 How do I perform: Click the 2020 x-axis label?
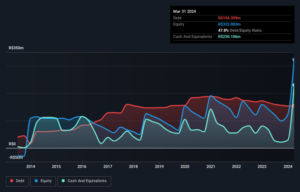click(185, 166)
